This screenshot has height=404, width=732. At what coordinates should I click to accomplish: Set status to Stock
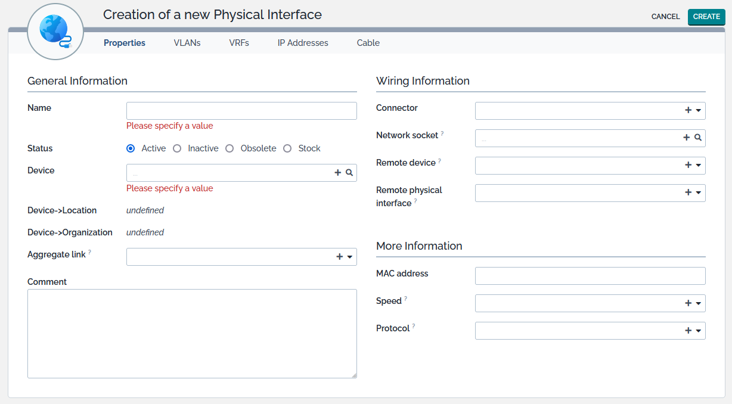point(287,148)
